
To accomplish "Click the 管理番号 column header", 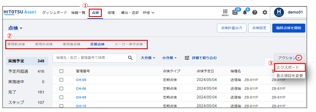I will pyautogui.click(x=83, y=71).
